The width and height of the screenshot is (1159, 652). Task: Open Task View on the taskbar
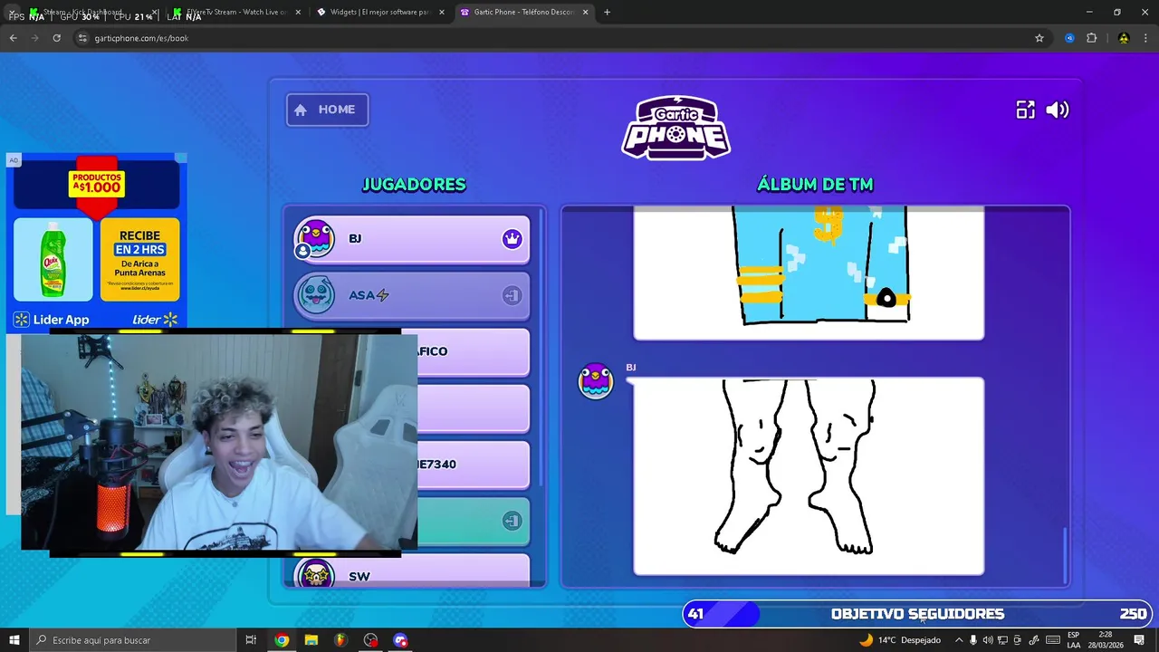point(251,640)
